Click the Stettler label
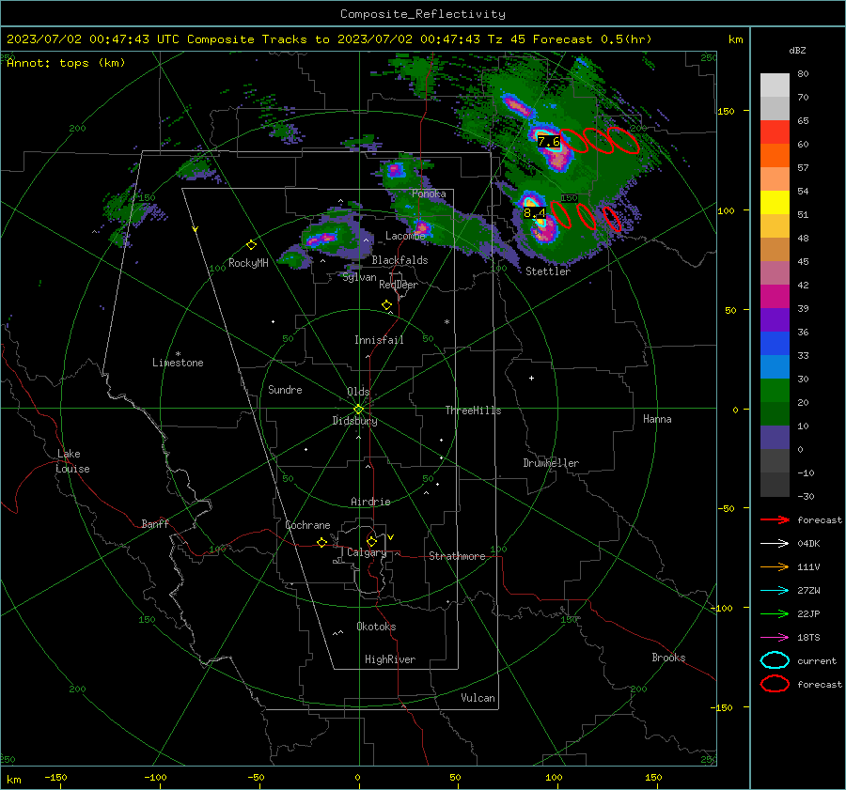Screen dimensions: 846x790 (548, 271)
